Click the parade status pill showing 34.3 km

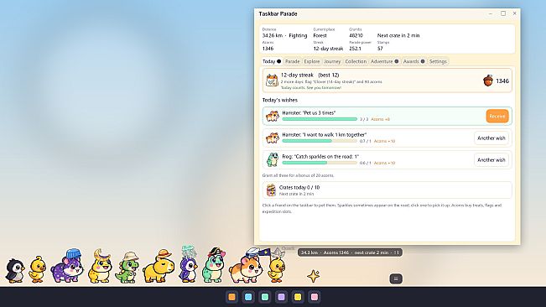coord(350,252)
